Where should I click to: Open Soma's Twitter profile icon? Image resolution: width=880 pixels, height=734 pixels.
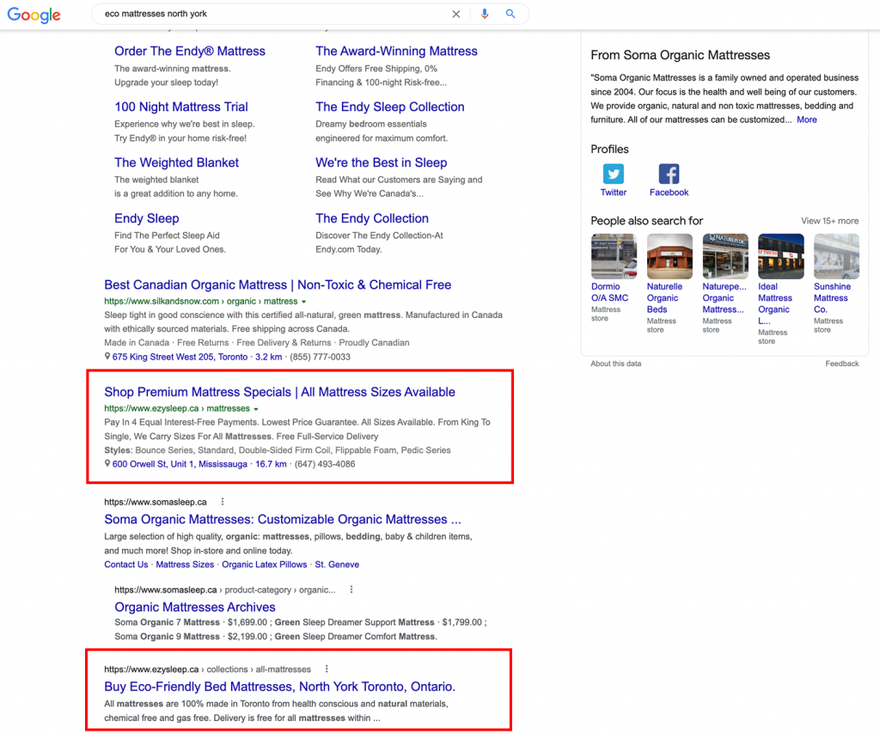coord(613,174)
